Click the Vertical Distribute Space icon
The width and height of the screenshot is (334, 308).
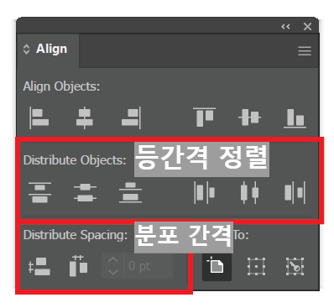pos(39,267)
